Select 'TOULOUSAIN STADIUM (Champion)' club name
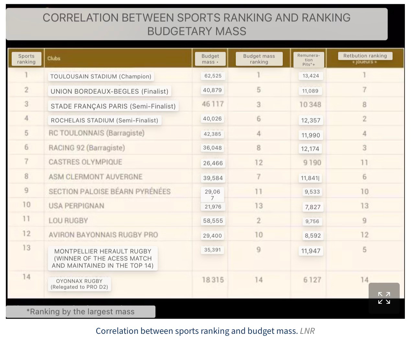Viewport: 412px width, 339px height. [101, 77]
